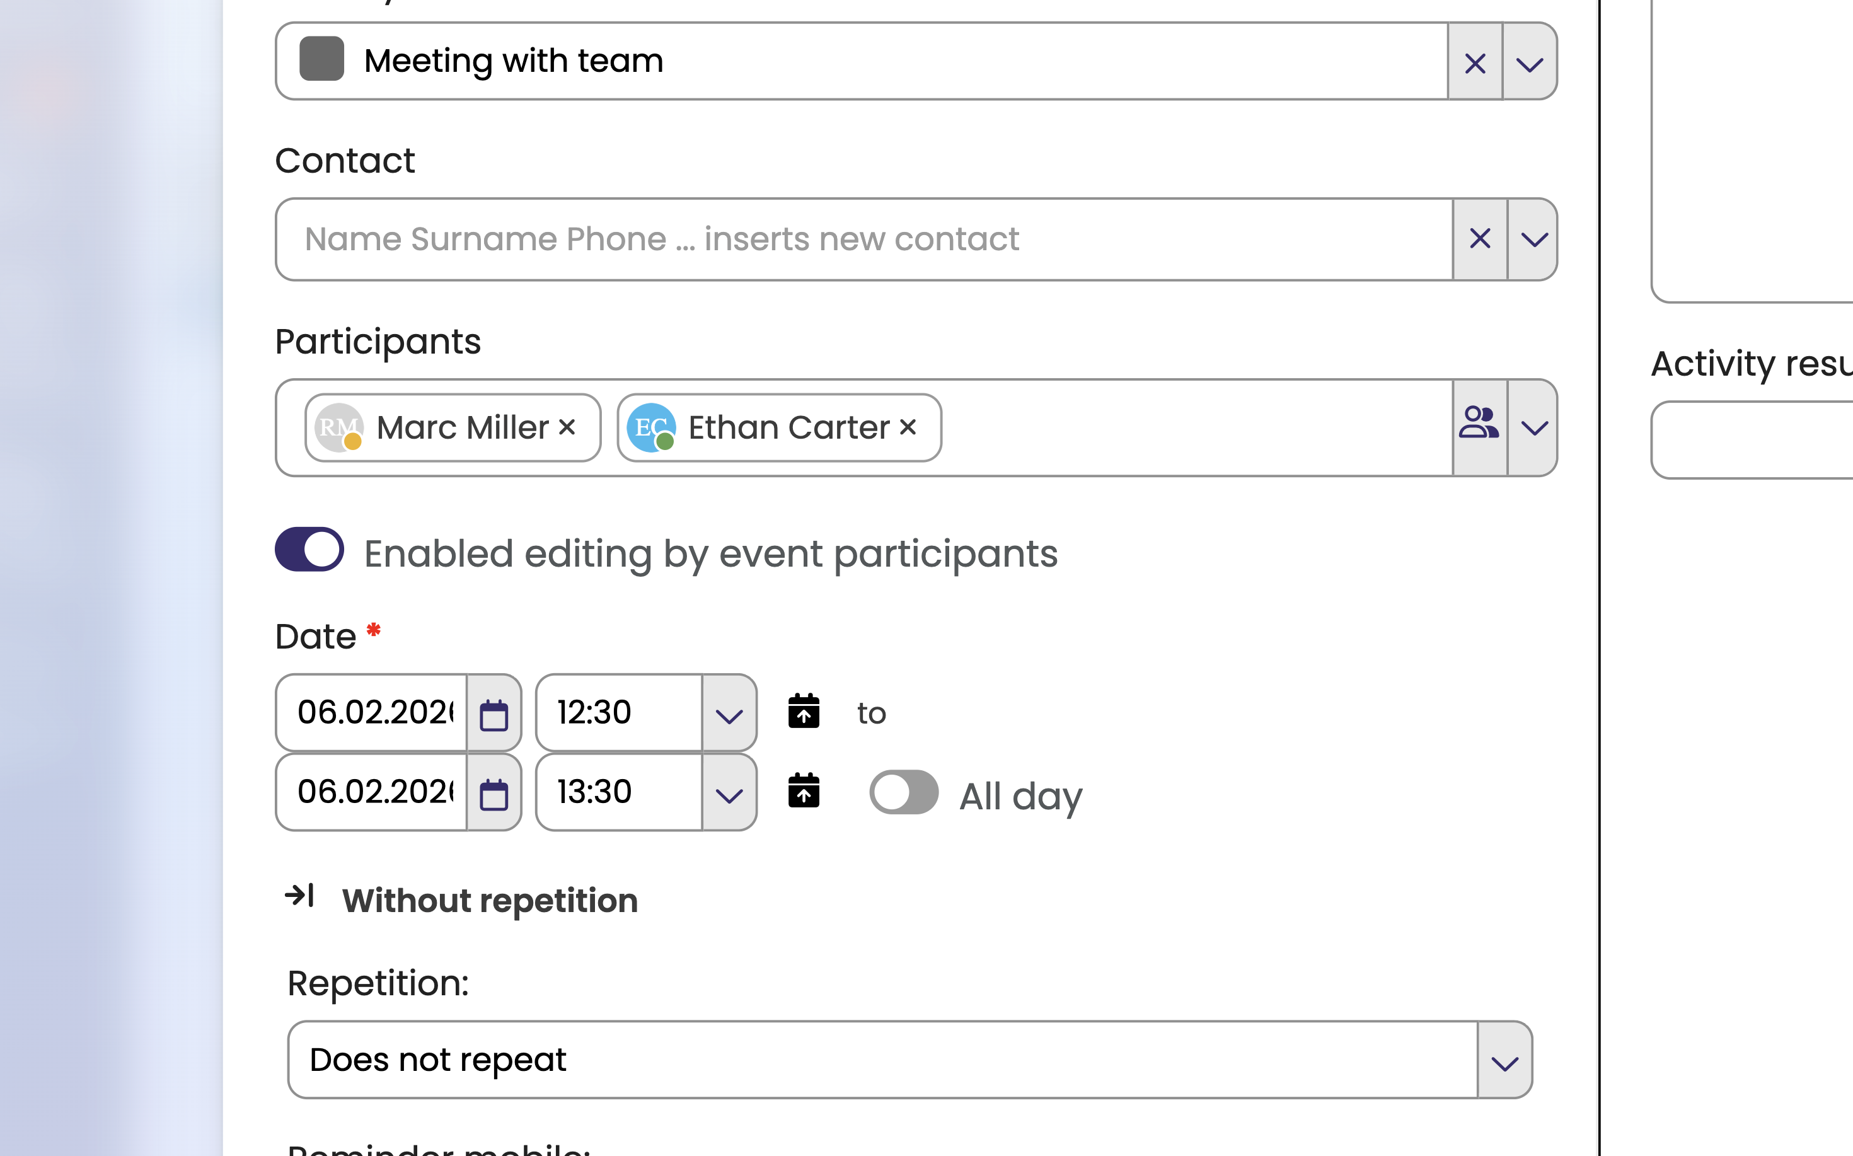Click the start time set-to-now calendar icon
Viewport: 1853px width, 1156px height.
pos(804,711)
